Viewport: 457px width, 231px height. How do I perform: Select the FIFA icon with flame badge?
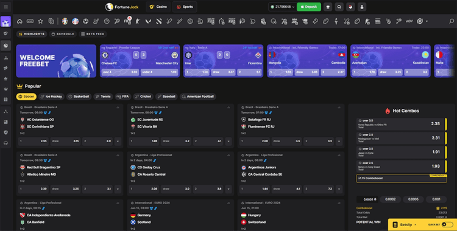click(128, 21)
